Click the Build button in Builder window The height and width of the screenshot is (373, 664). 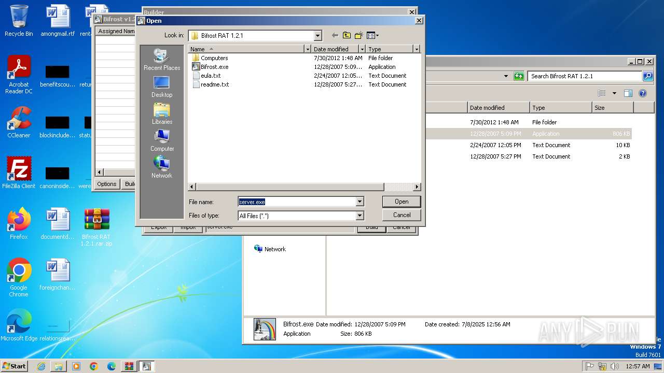371,227
